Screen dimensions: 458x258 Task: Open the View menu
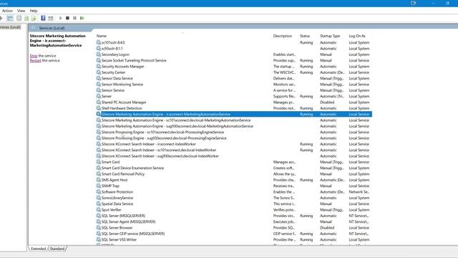21,11
